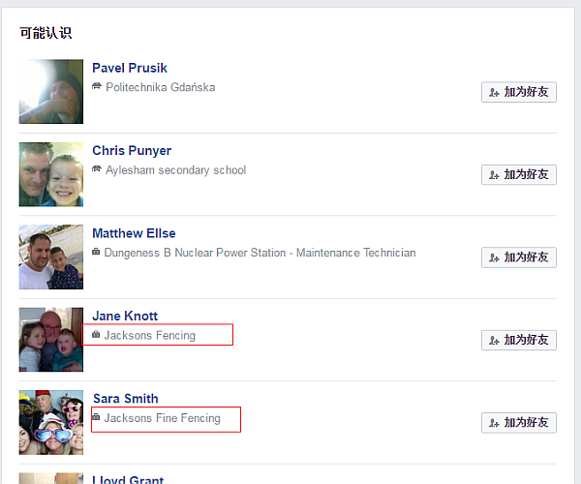This screenshot has height=484, width=581.
Task: Click briefcase icon beside Jacksons Fine Fencing
Action: 96,417
